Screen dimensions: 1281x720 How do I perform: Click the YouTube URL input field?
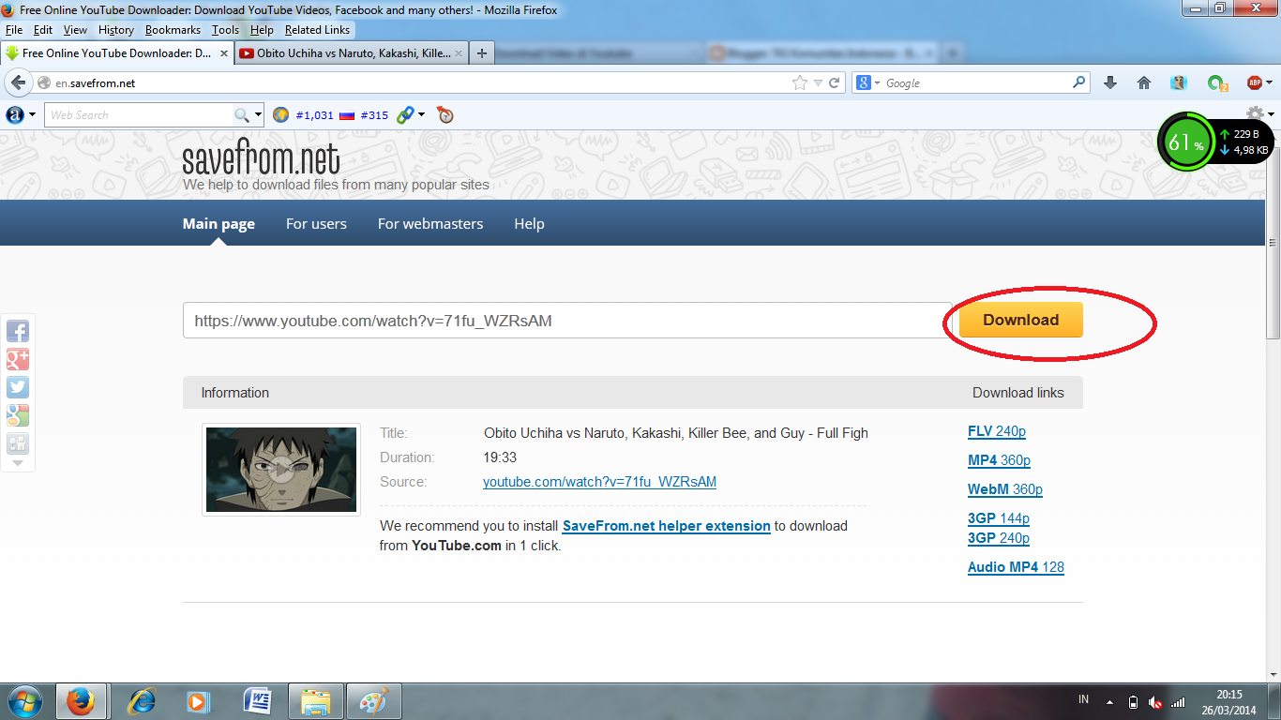tap(567, 320)
